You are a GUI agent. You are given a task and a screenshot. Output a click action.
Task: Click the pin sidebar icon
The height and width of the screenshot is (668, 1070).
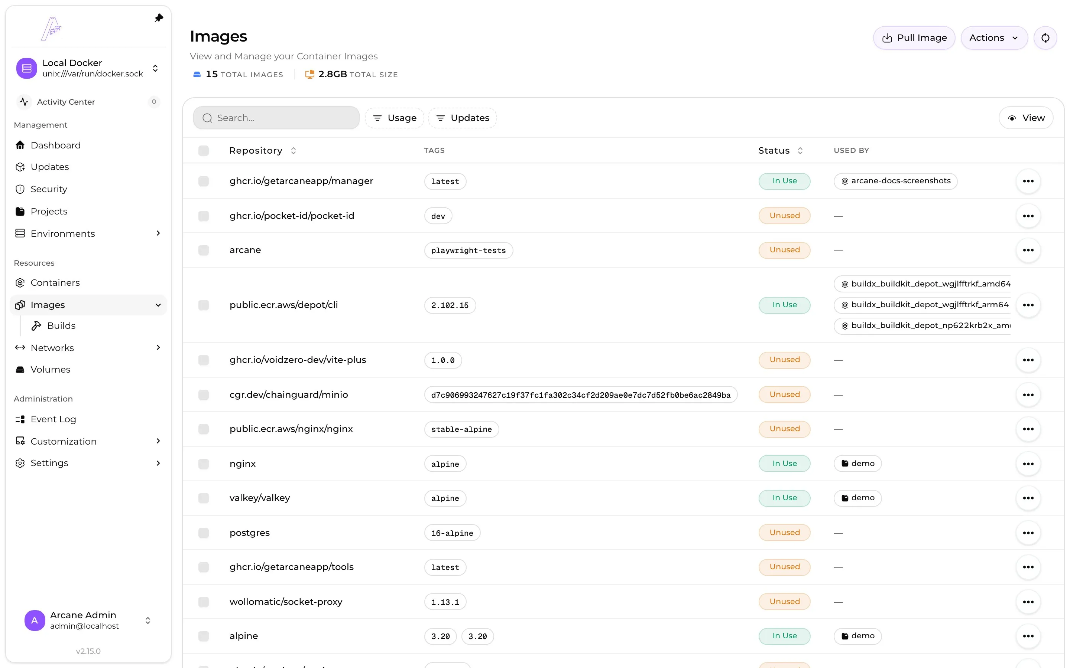coord(159,18)
